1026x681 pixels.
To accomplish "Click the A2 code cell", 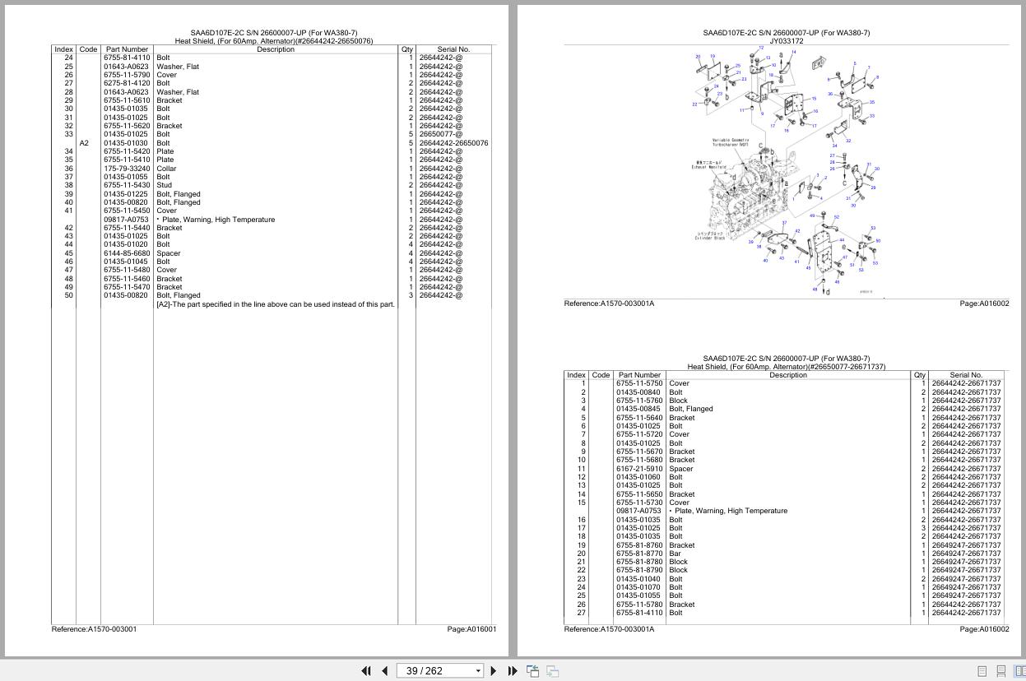I will [84, 143].
